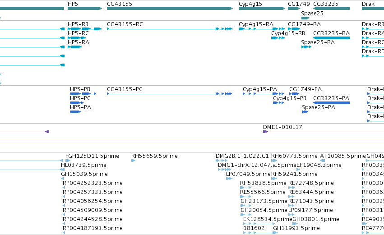Screen dimensions: 384x235
Task: Select the Drak gene label
Action: (x=368, y=4)
